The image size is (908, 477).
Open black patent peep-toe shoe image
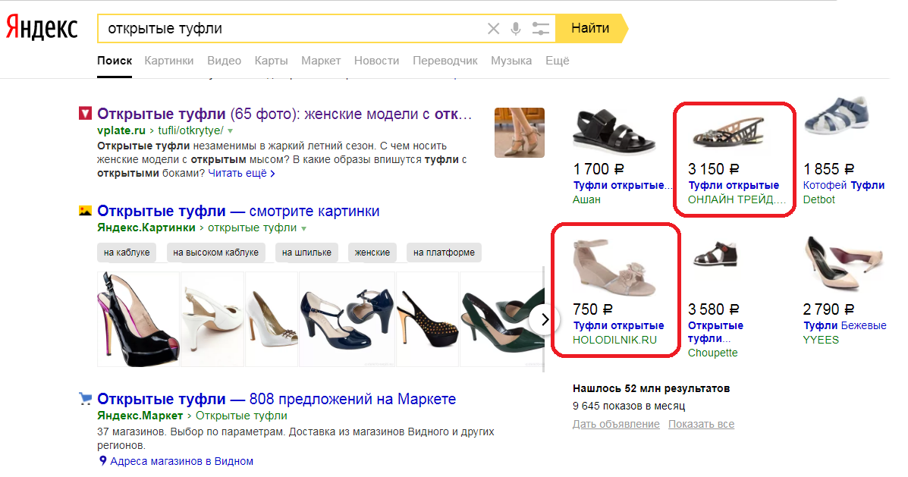(x=138, y=319)
